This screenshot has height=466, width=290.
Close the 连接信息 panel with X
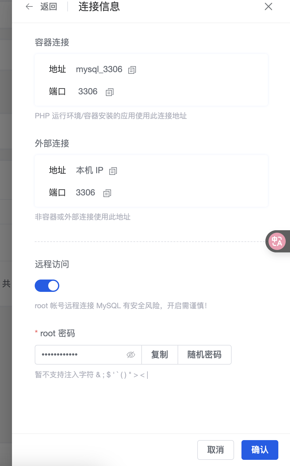268,6
